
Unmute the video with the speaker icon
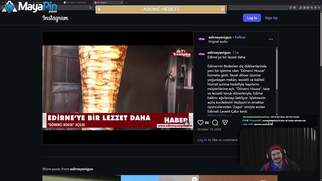tap(187, 123)
